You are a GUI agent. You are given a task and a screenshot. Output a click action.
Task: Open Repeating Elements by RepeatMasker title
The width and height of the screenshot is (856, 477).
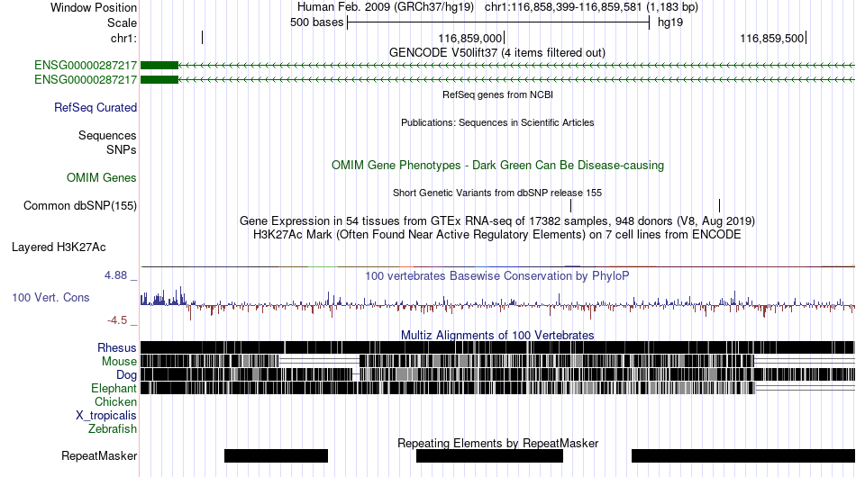[497, 443]
